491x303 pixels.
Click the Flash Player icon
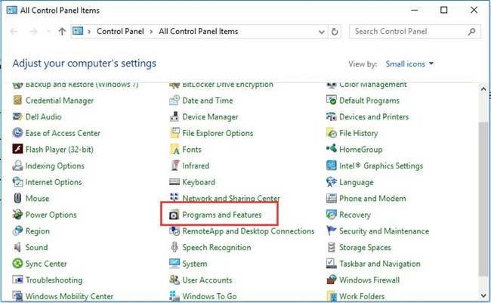tap(17, 149)
